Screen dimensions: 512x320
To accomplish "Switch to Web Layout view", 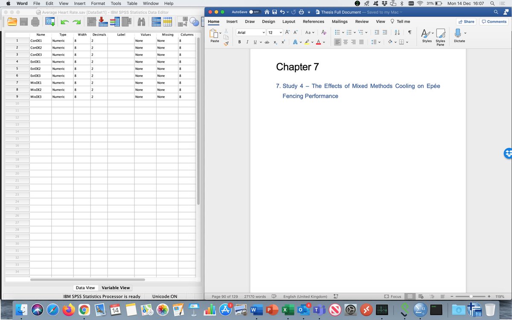I will click(421, 297).
